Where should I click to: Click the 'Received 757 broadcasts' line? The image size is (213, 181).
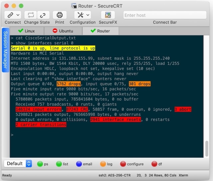(x=66, y=104)
